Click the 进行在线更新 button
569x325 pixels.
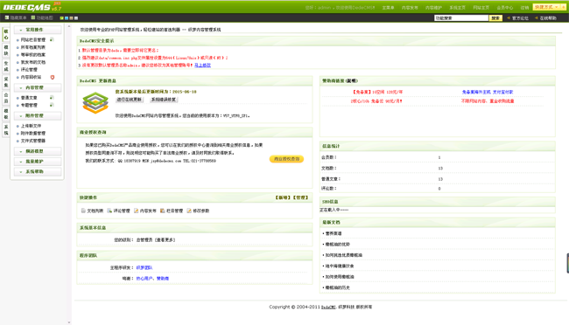coord(130,100)
